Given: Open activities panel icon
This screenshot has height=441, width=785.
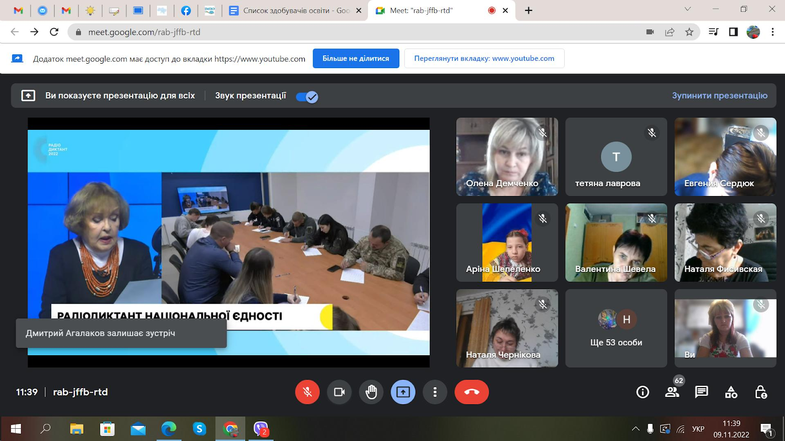Looking at the screenshot, I should click(x=731, y=392).
